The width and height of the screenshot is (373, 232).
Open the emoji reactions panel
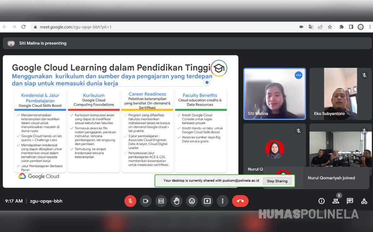[192, 201]
